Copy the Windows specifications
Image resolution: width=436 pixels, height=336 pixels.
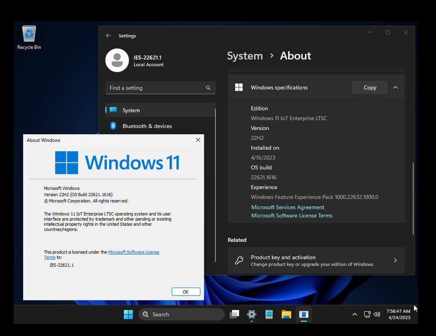[370, 87]
